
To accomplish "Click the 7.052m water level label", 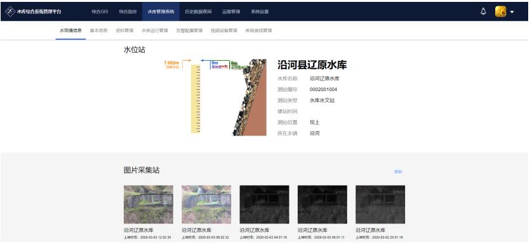I will tap(171, 63).
